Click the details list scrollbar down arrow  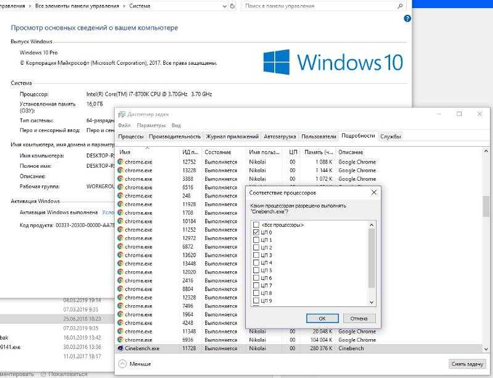(x=486, y=349)
